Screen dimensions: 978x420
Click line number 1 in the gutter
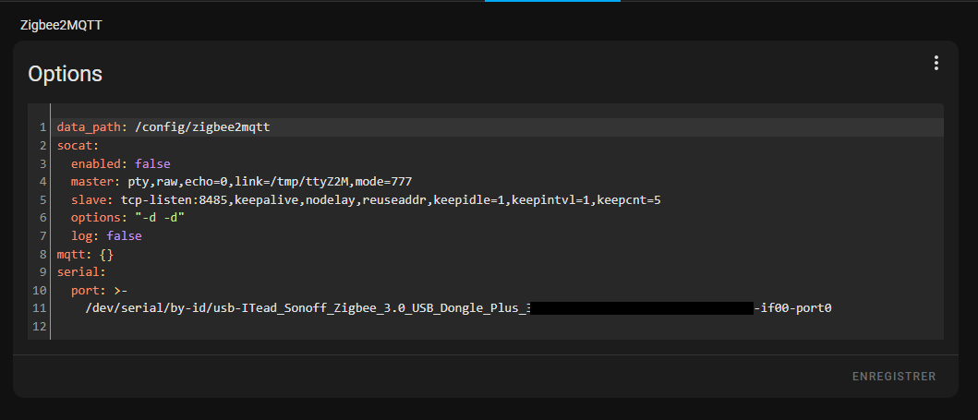pos(42,126)
